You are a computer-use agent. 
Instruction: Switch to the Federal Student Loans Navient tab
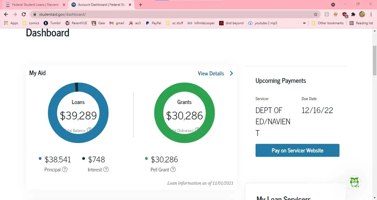[35, 5]
